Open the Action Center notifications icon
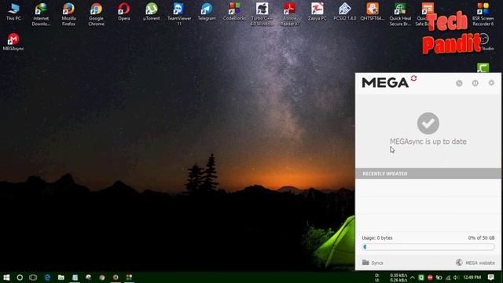This screenshot has height=283, width=503. coord(490,277)
